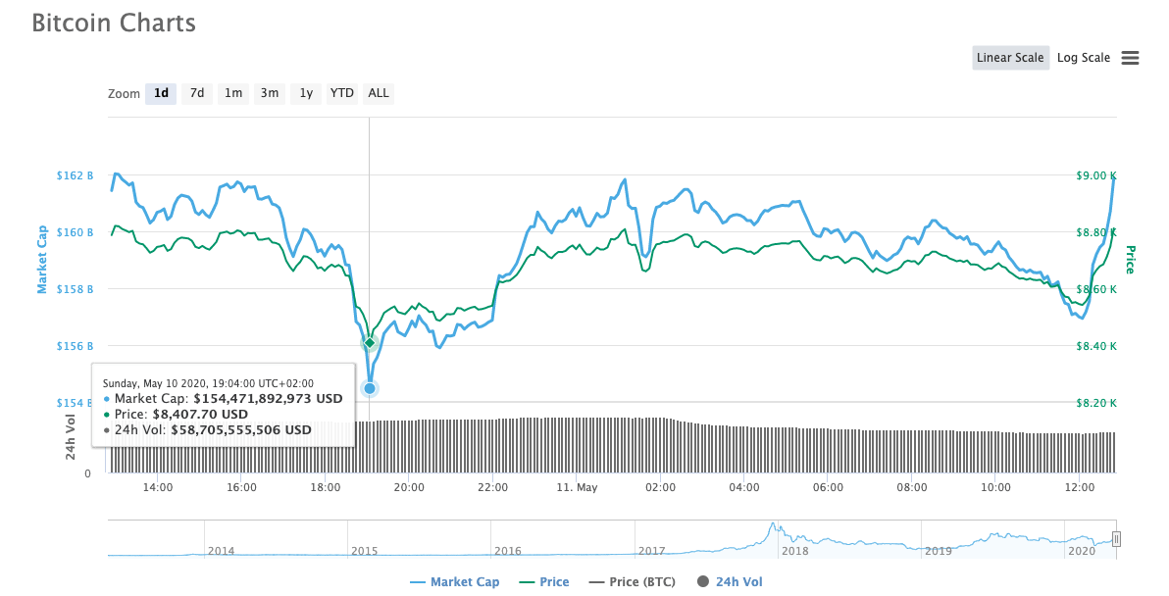The height and width of the screenshot is (596, 1169).
Task: Set zoom to 3m
Action: pos(269,93)
